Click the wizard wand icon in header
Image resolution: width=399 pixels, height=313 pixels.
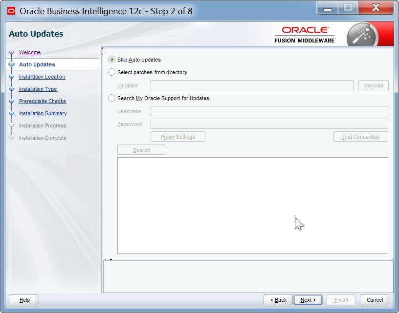362,35
